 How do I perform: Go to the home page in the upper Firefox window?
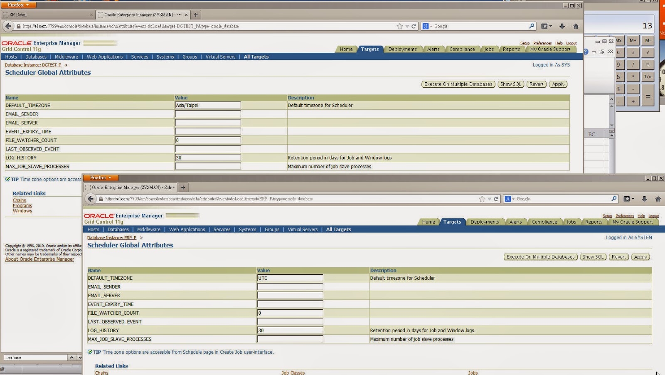pyautogui.click(x=576, y=26)
